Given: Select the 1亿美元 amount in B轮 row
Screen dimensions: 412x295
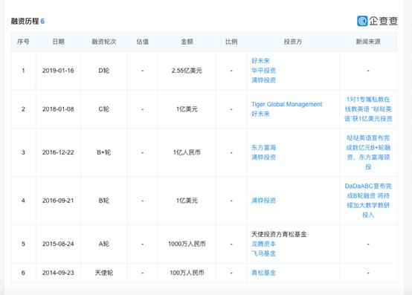Looking at the screenshot, I should (187, 201).
